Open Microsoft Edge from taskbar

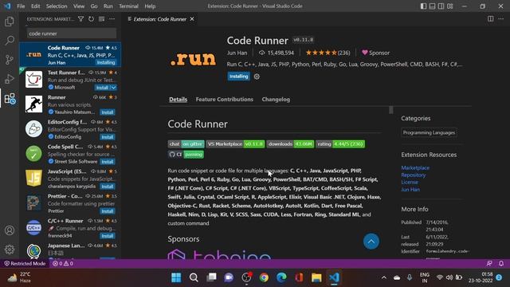(281, 277)
